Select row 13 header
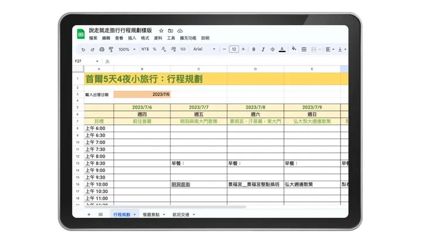 point(78,164)
